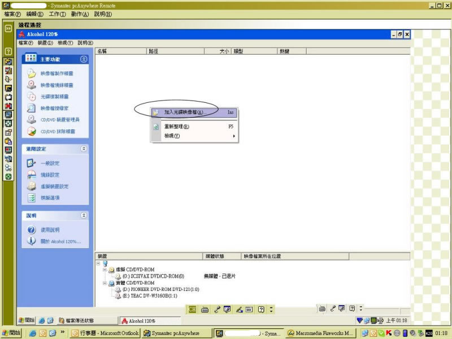Click the microphone icon on the highlighted language bar
This screenshot has width=452, height=339.
click(x=217, y=310)
